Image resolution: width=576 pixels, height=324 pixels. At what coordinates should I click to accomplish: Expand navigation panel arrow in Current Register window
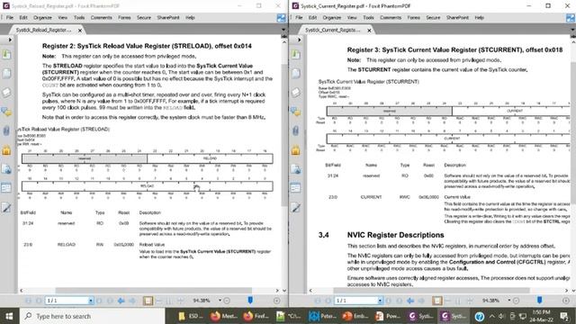(300, 40)
